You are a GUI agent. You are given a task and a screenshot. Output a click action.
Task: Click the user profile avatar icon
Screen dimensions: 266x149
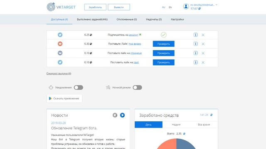pyautogui.click(x=186, y=7)
